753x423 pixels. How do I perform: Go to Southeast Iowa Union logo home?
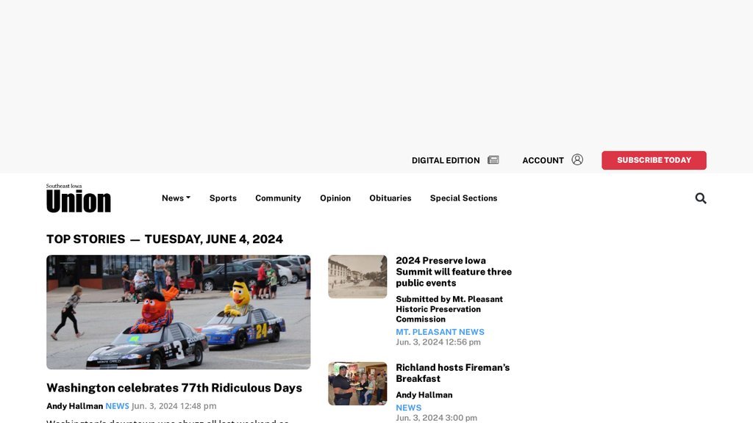78,198
